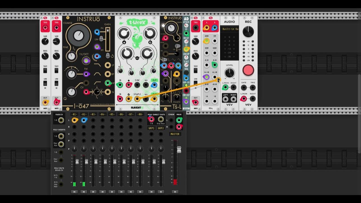Click the TRIG input jack beside GATE on REC

[x=253, y=87]
